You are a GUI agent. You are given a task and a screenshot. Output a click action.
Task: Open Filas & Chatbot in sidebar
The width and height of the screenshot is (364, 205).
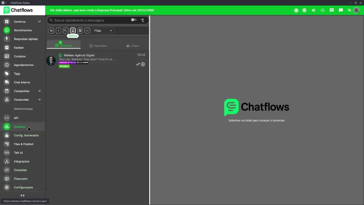(x=23, y=144)
